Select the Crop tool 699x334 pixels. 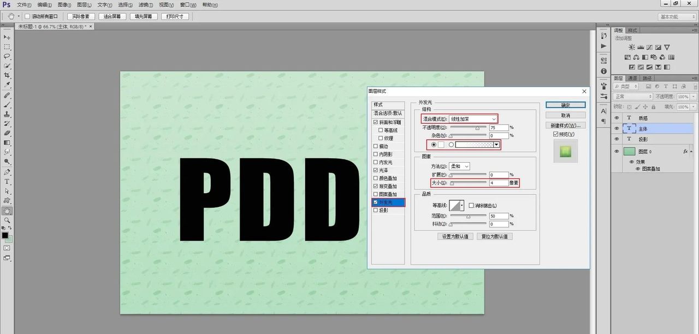pos(7,75)
